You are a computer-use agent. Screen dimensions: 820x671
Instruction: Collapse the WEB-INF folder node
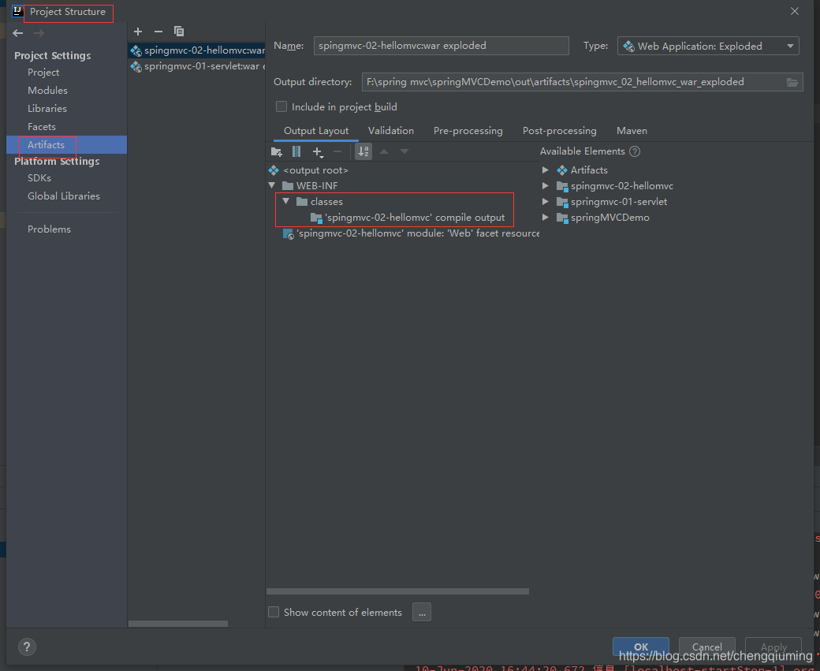coord(272,185)
